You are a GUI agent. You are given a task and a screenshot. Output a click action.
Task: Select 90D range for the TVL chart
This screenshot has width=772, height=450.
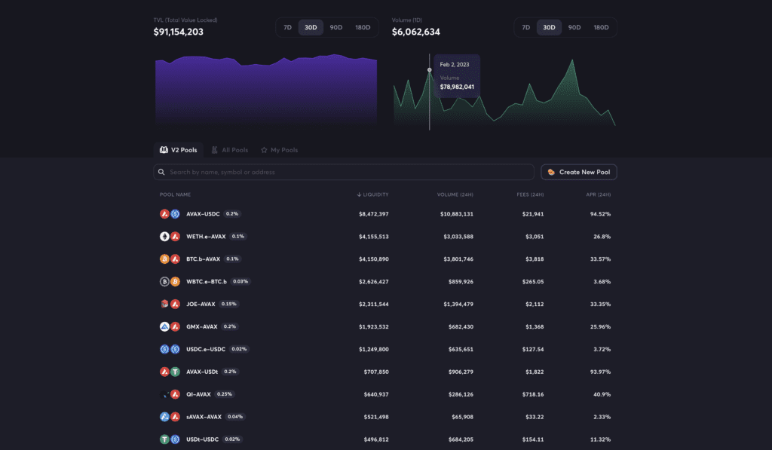(x=335, y=28)
